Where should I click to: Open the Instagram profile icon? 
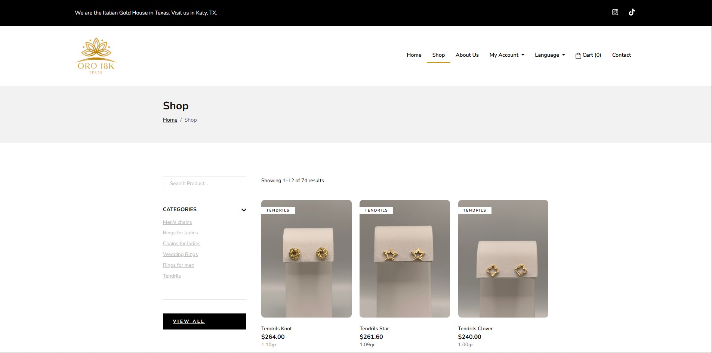615,12
